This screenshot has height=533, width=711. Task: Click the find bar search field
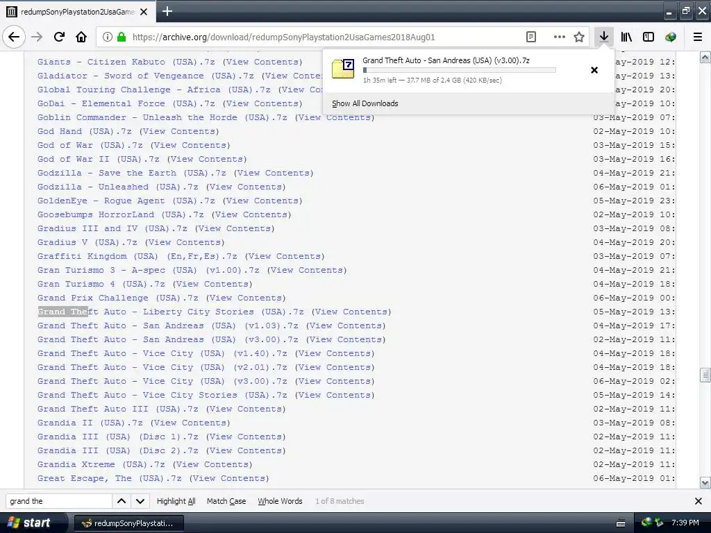[58, 501]
